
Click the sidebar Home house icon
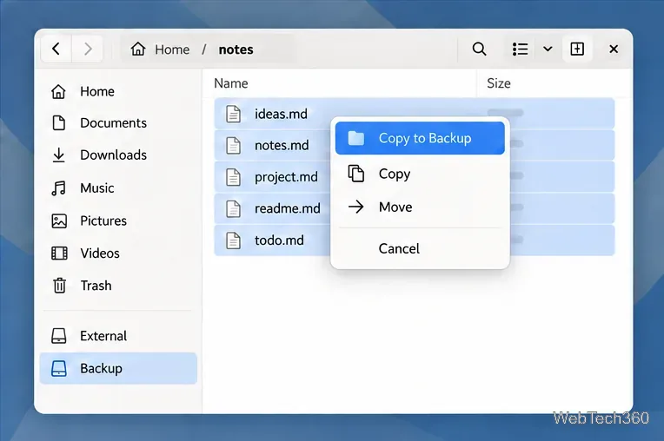pyautogui.click(x=58, y=91)
